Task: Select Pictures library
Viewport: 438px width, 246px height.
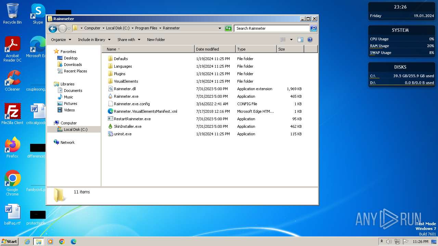Action: pos(70,104)
